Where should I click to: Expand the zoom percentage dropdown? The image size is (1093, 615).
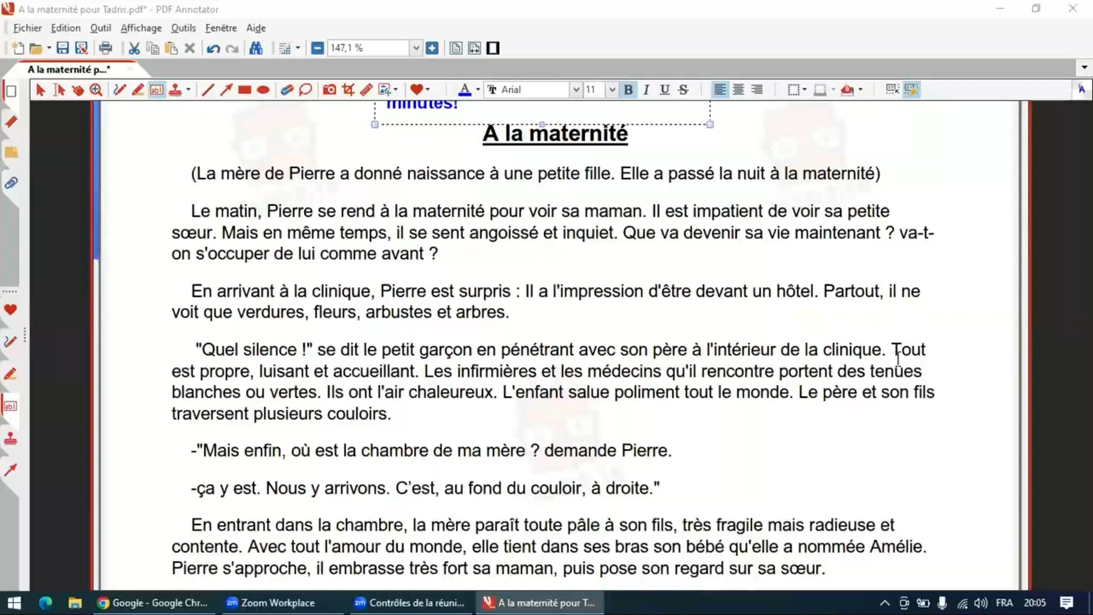point(416,48)
